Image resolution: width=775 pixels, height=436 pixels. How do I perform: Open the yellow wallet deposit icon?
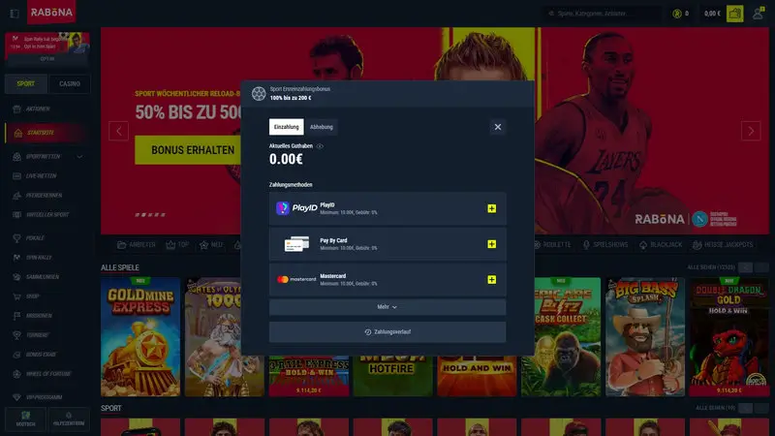click(x=734, y=14)
